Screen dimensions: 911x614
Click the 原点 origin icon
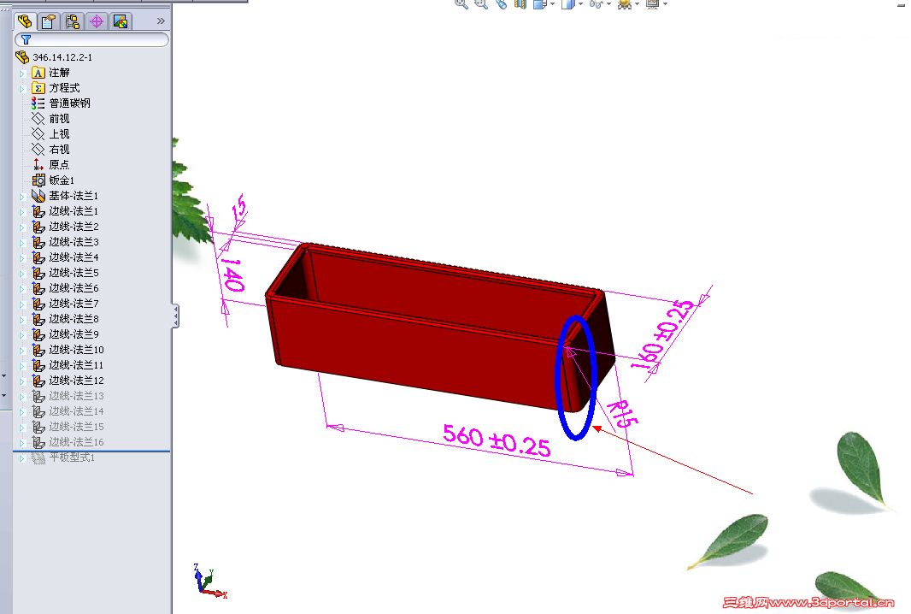(x=38, y=165)
